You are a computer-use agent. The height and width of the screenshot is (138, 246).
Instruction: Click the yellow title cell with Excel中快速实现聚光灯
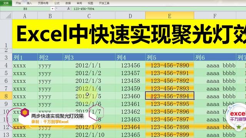point(129,34)
